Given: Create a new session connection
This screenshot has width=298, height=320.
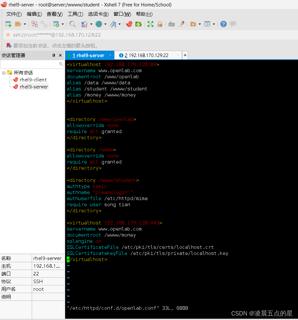Looking at the screenshot, I should coord(8,24).
